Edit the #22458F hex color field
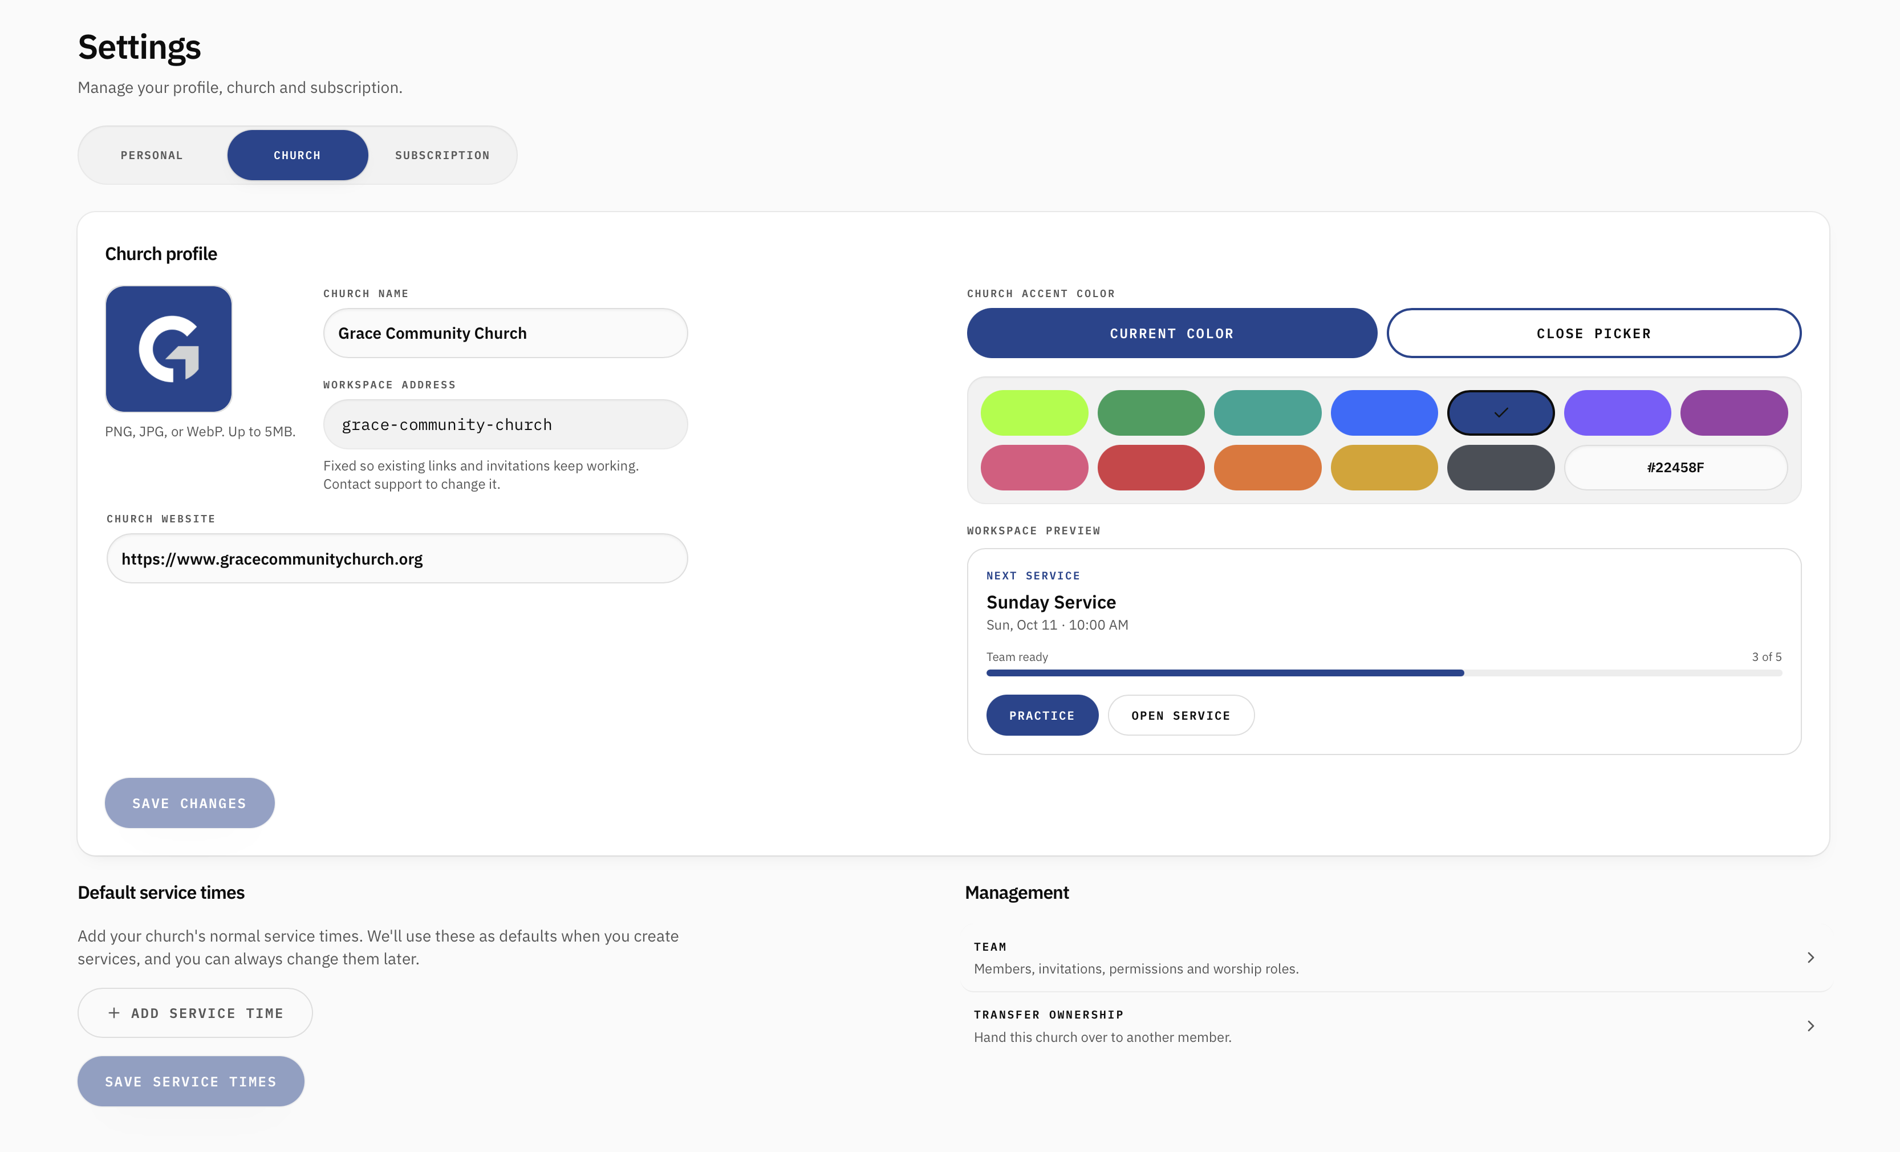The height and width of the screenshot is (1152, 1900). pyautogui.click(x=1675, y=467)
